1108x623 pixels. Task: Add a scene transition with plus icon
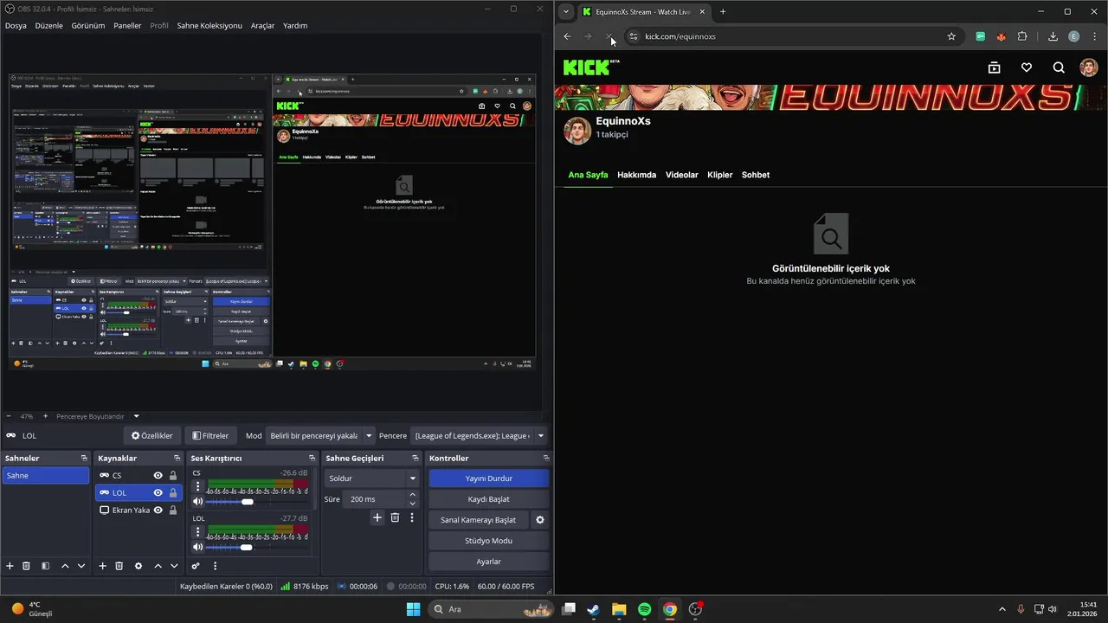(x=377, y=517)
